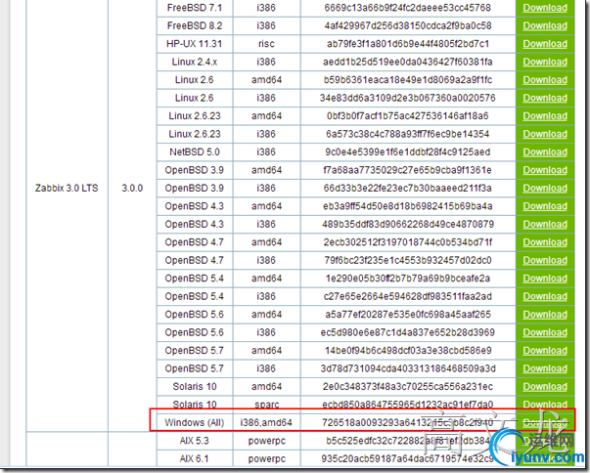Download the OpenBSD 5.6 i386 agent
The image size is (590, 473).
545,332
